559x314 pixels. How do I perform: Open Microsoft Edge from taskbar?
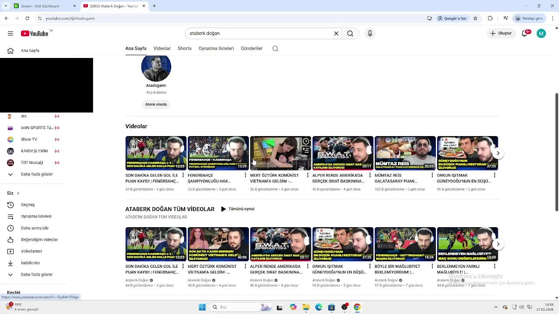point(319,307)
